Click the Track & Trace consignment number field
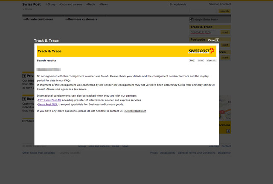 pyautogui.click(x=202, y=32)
